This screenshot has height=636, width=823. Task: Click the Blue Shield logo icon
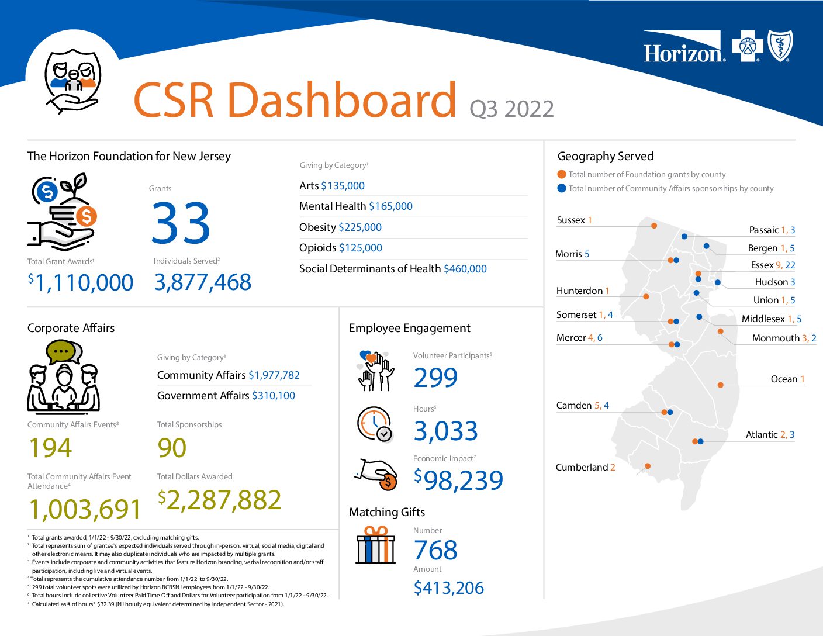coord(780,47)
